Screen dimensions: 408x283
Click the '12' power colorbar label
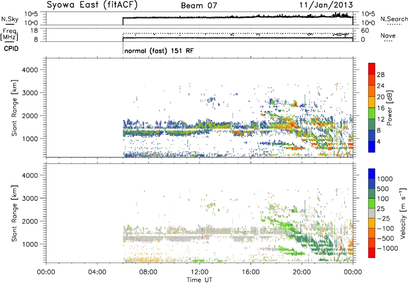[x=380, y=120]
